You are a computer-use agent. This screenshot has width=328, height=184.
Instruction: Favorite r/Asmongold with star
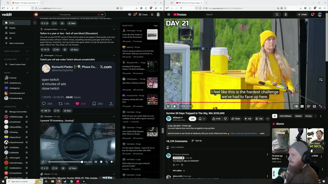pos(26,158)
